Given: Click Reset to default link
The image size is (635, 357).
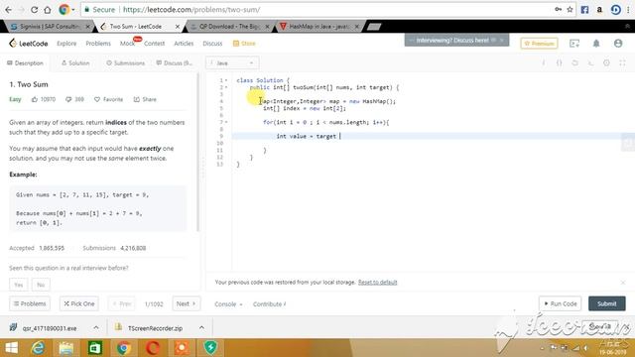Looking at the screenshot, I should coord(377,282).
